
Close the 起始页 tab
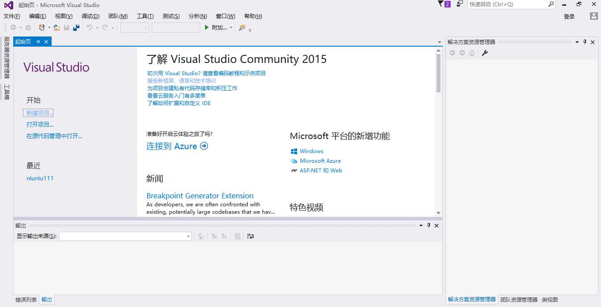pos(46,41)
